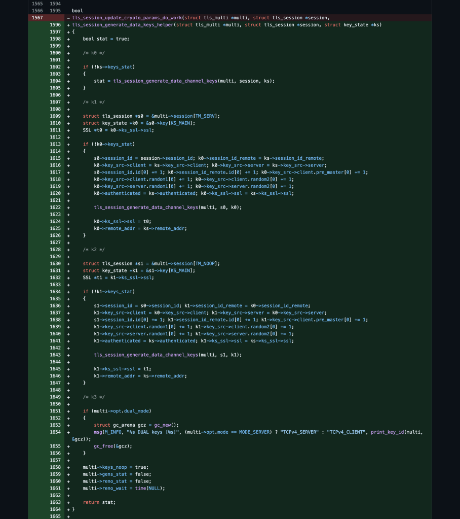Click line number 1663 beside return stat

55,502
